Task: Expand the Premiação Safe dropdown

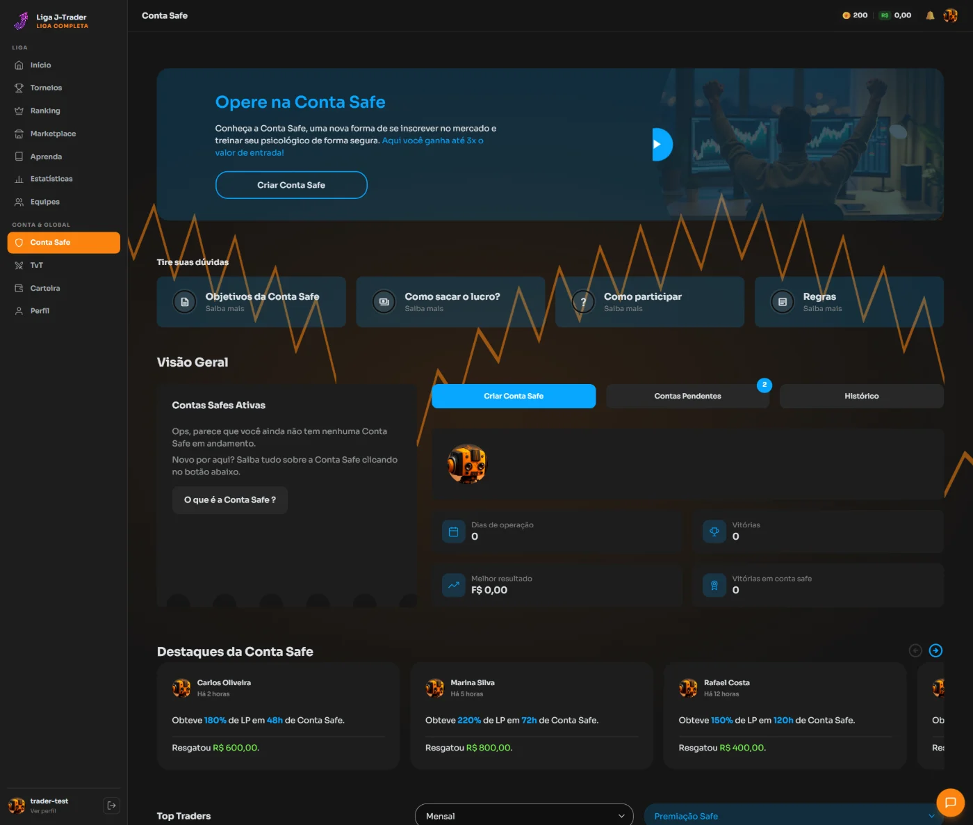Action: (794, 816)
